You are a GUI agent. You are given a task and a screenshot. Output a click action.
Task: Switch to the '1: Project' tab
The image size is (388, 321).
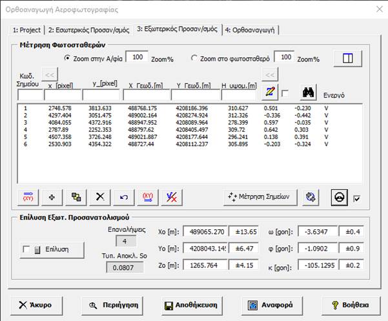point(26,30)
